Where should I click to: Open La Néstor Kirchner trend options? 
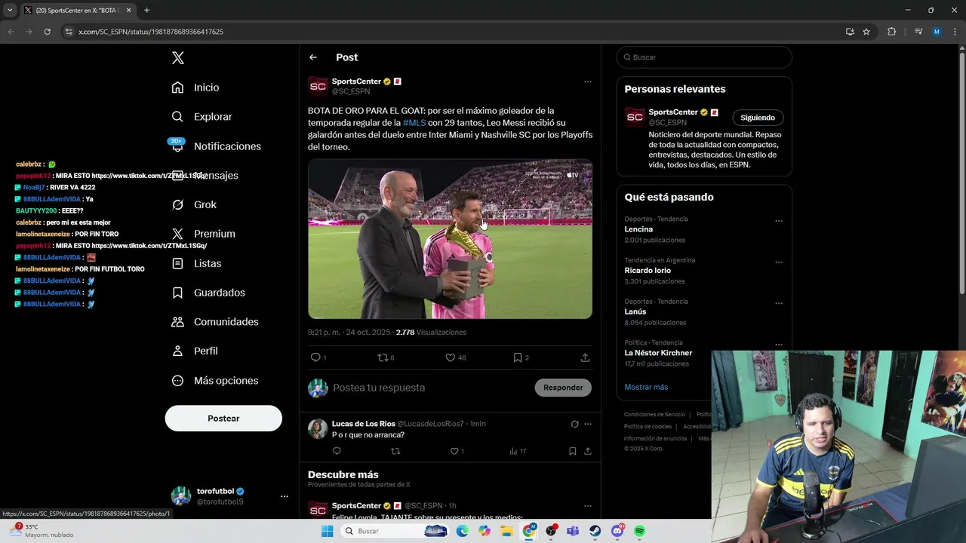click(x=779, y=345)
